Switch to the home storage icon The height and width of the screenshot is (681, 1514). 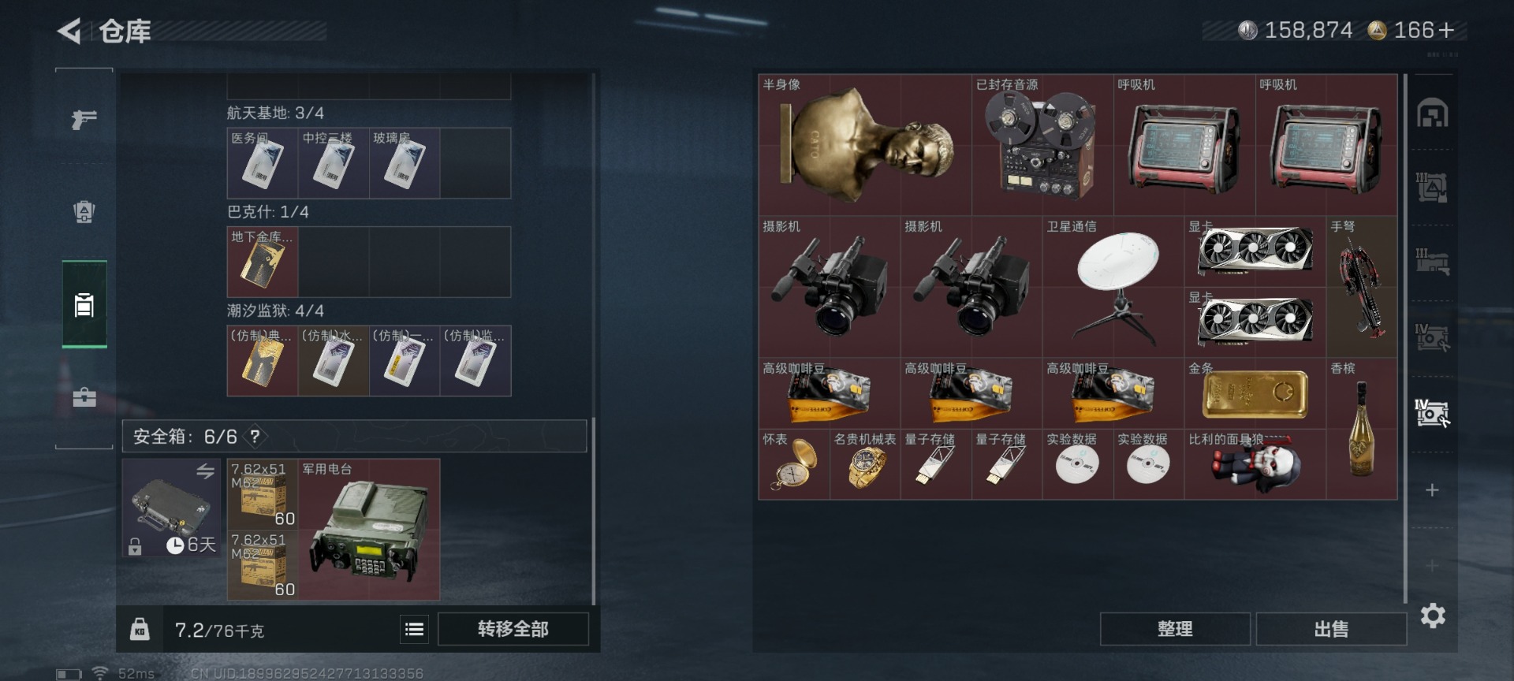point(1432,113)
